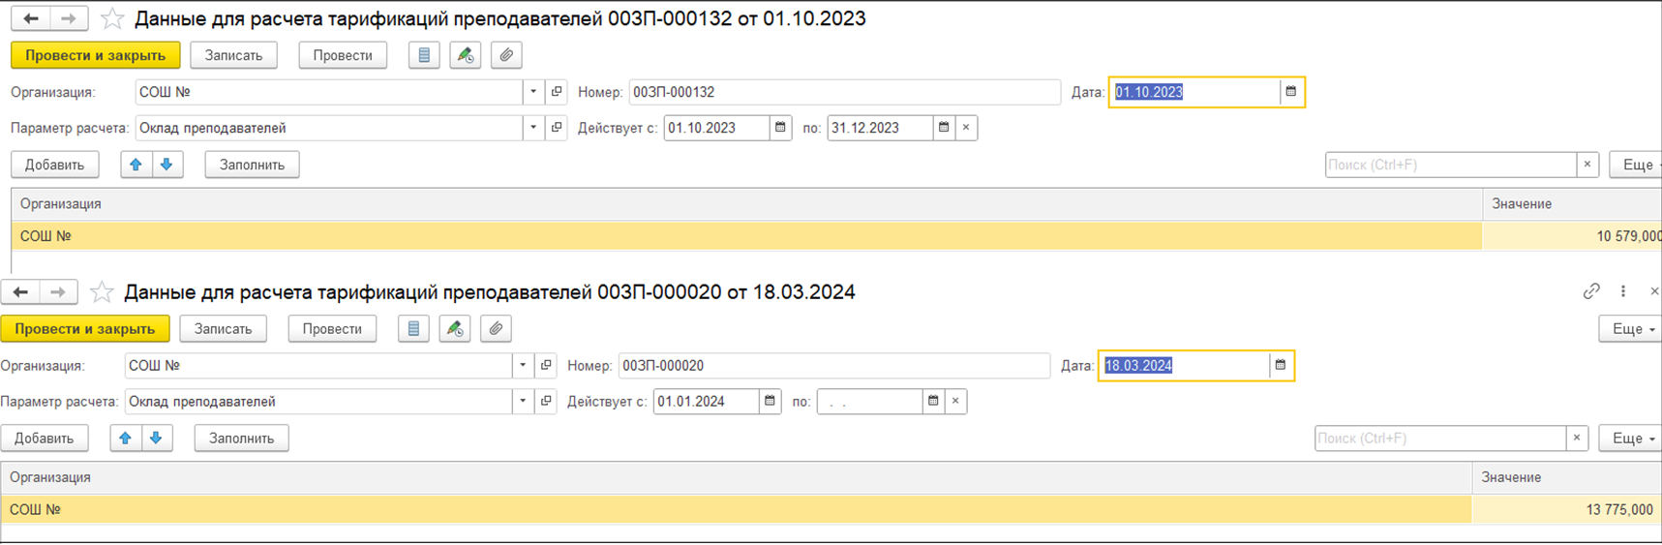Click the attach files paperclip icon in top document
1662x545 pixels.
coord(506,55)
